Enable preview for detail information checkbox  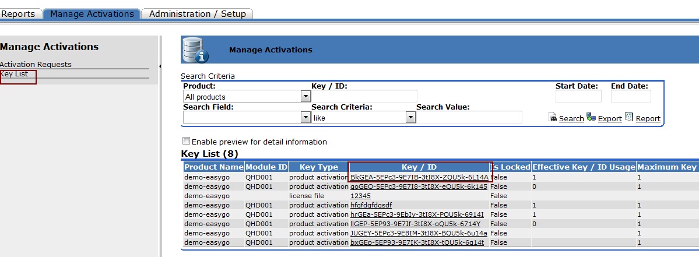186,141
